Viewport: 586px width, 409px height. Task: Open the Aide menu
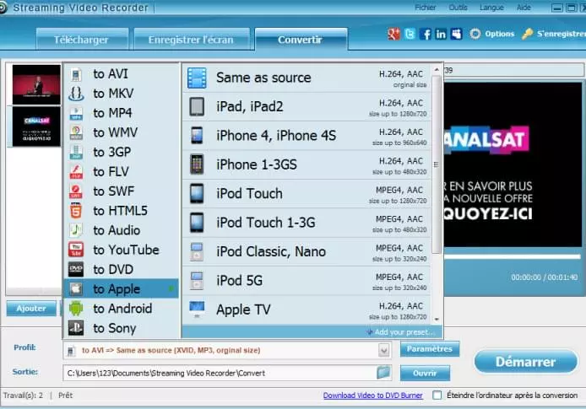(524, 8)
